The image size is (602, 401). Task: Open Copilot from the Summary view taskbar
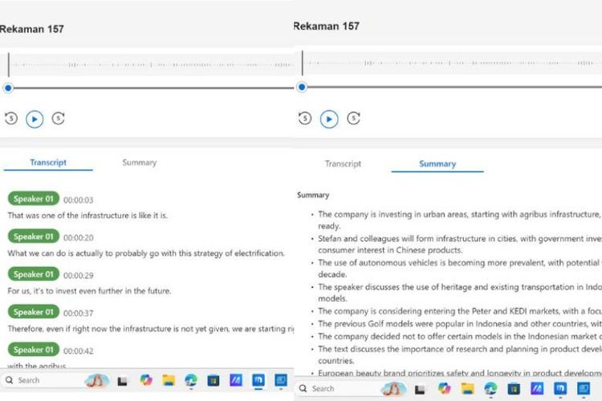coord(444,388)
